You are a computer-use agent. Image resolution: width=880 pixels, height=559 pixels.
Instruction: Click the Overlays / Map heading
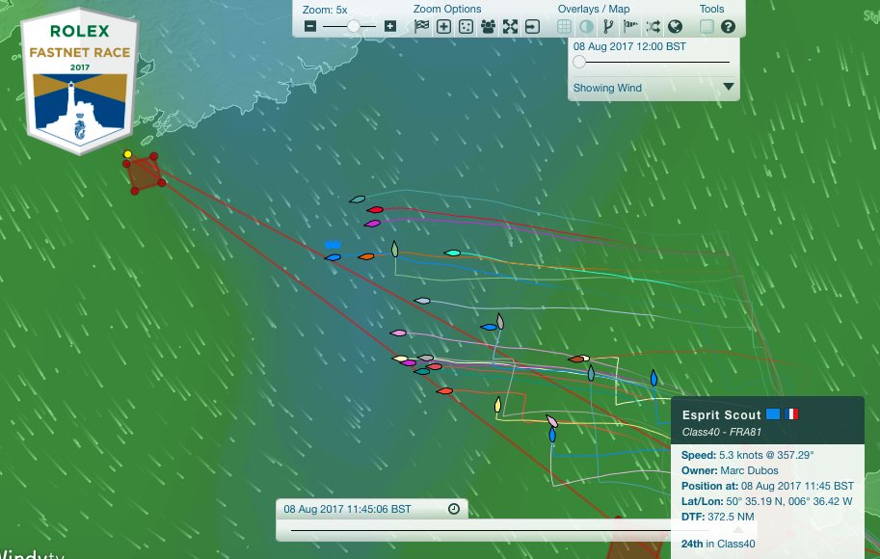593,9
